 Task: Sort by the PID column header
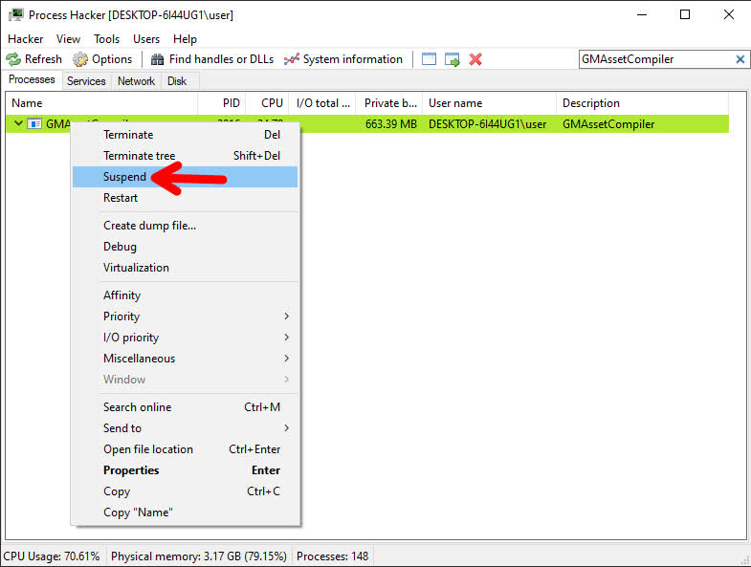click(x=222, y=103)
